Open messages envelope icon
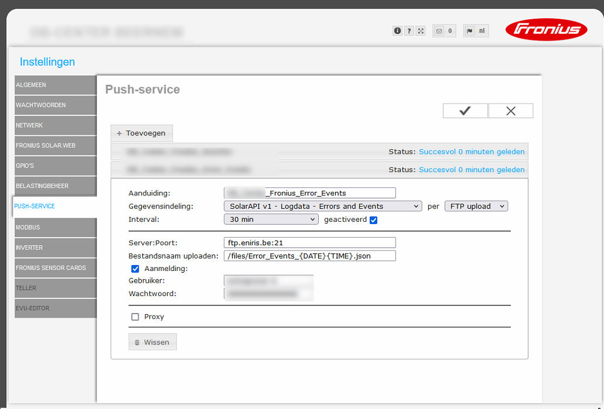Screen dimensions: 604x409 (439, 31)
